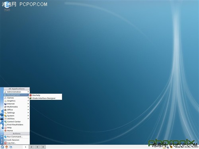Switch to virtual desktop 2
Image resolution: width=199 pixels, height=149 pixels.
(x=31, y=147)
